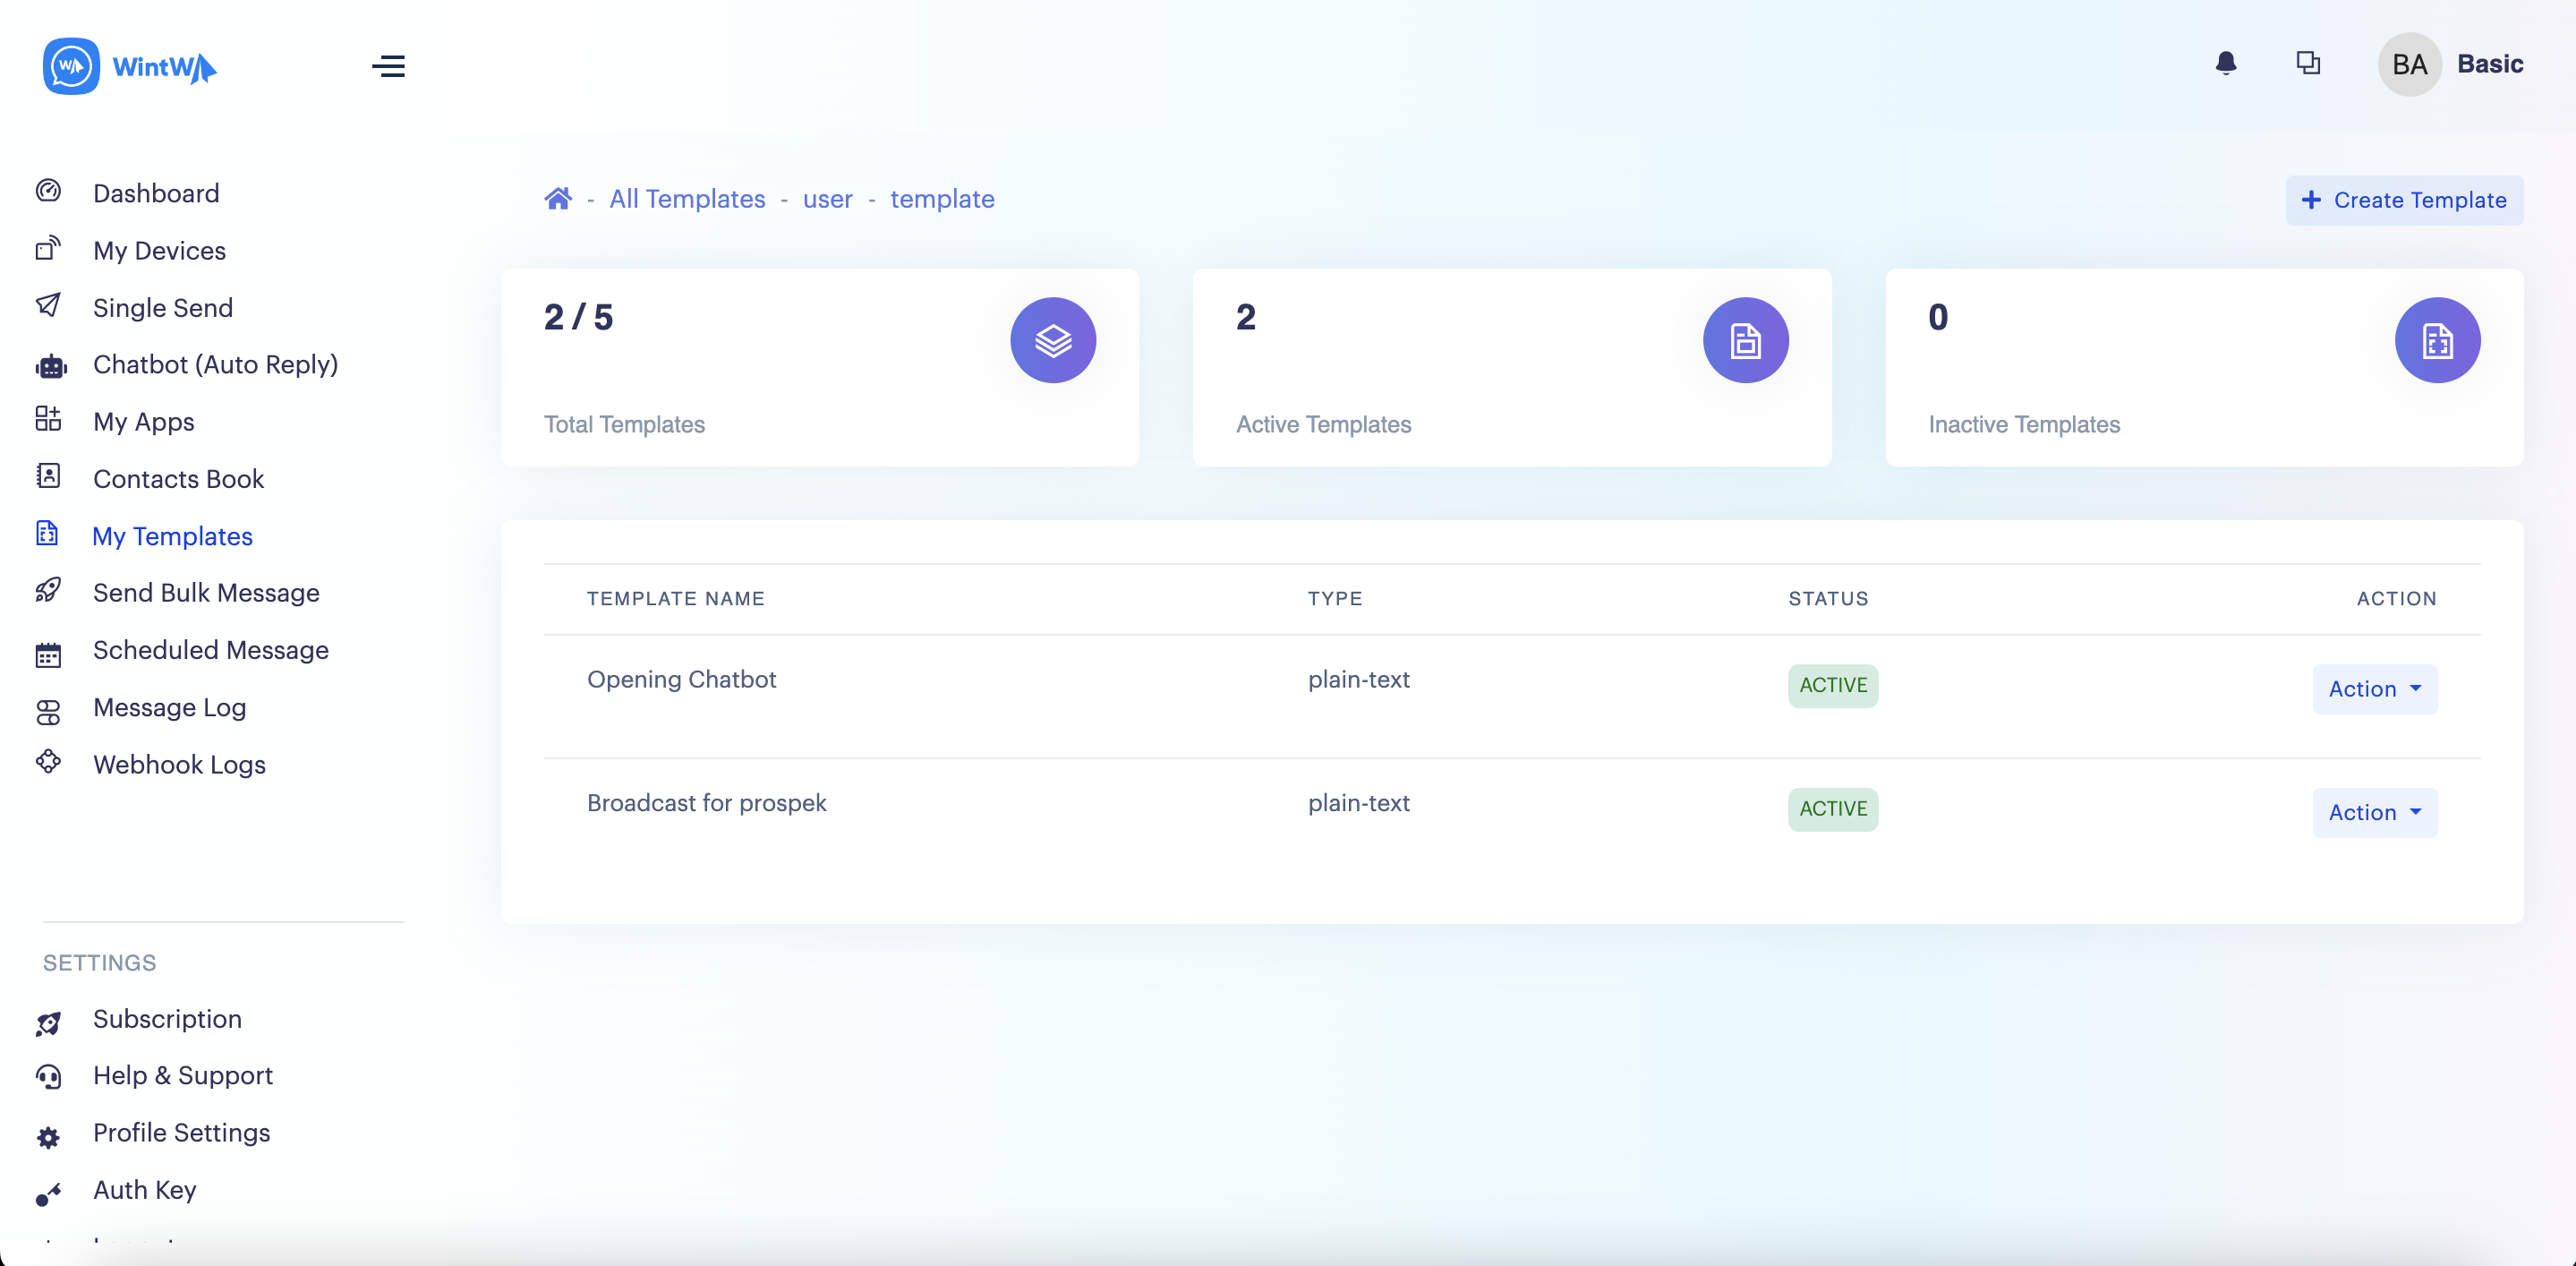The image size is (2576, 1266).
Task: Click the Total Templates layers icon
Action: click(x=1052, y=340)
